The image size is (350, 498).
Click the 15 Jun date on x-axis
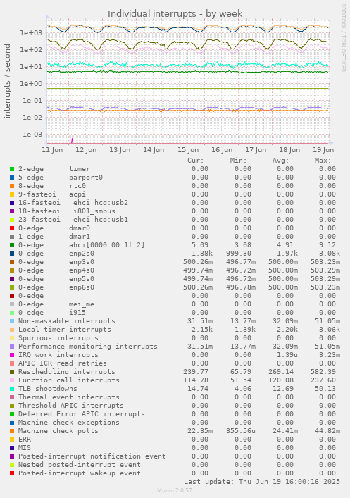188,150
